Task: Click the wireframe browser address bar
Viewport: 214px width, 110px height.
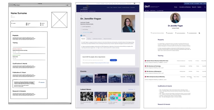Action: pos(42,5)
